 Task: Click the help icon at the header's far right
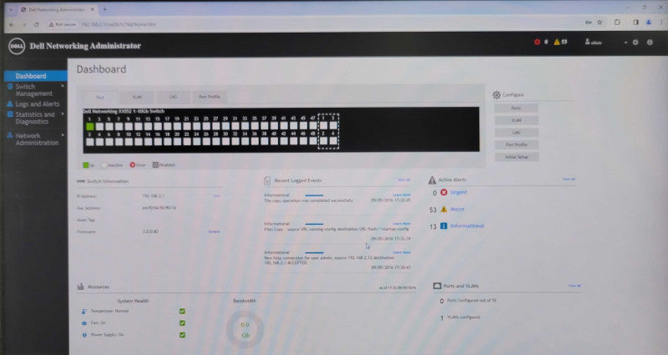click(x=650, y=43)
